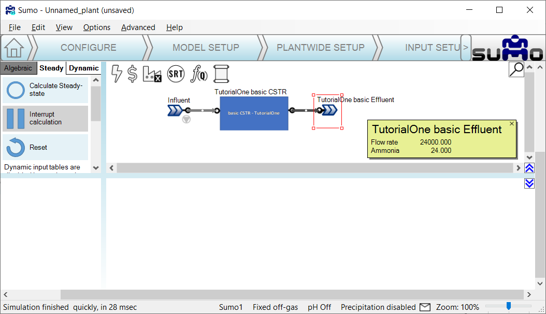Open the scroll notes icon

[221, 74]
